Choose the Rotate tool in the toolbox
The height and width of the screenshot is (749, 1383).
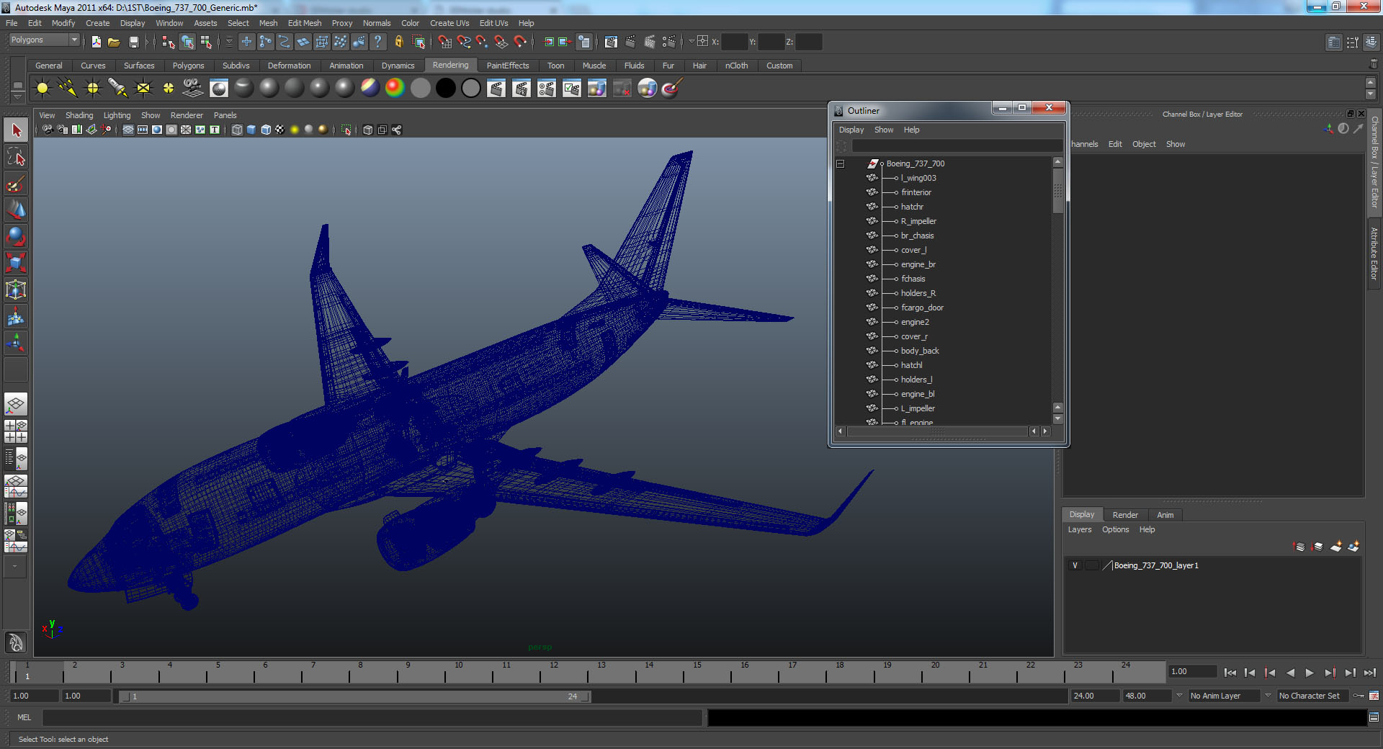click(x=16, y=236)
